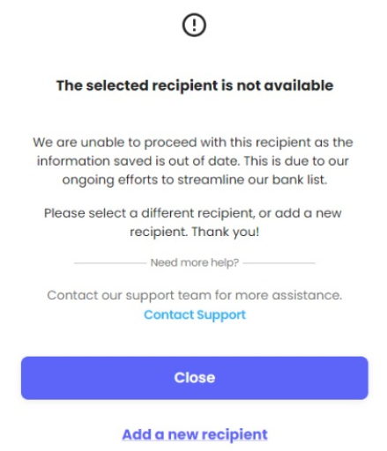The width and height of the screenshot is (387, 451).
Task: Choose Add a new recipient
Action: 195,434
